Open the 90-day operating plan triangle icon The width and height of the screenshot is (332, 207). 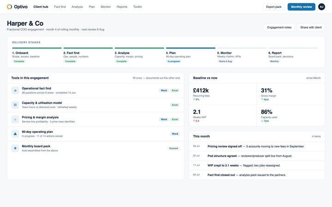(15, 134)
